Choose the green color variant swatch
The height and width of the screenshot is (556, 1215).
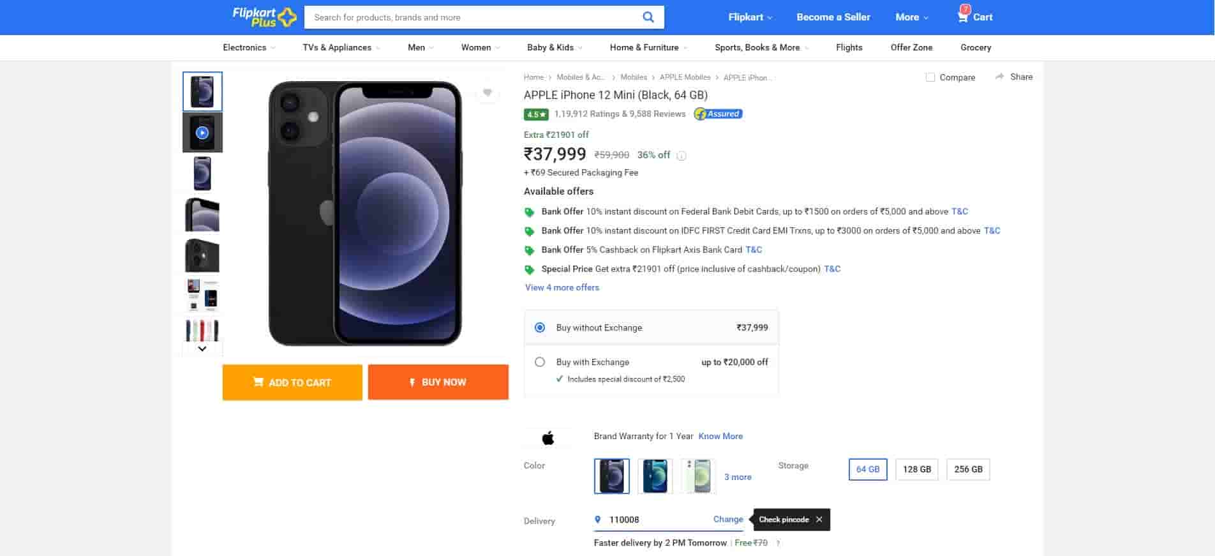pyautogui.click(x=698, y=476)
